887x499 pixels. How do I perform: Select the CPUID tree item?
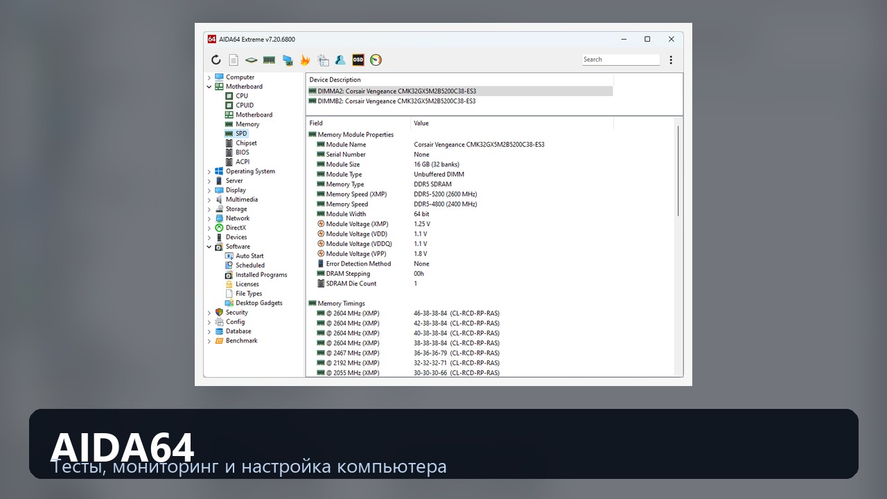coord(239,105)
